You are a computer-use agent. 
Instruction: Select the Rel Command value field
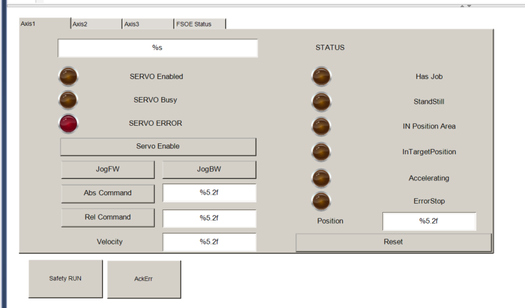pyautogui.click(x=209, y=218)
